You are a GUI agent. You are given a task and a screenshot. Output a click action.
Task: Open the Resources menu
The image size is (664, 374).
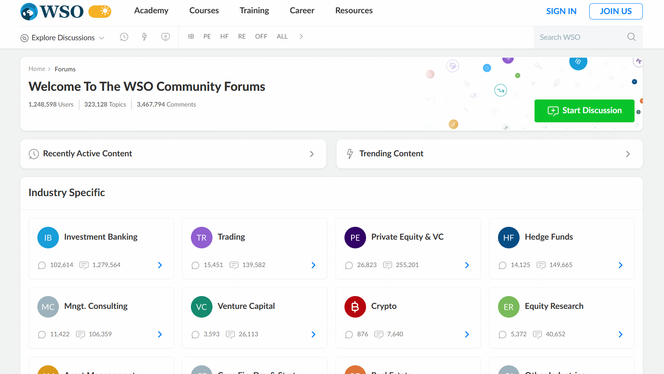354,10
